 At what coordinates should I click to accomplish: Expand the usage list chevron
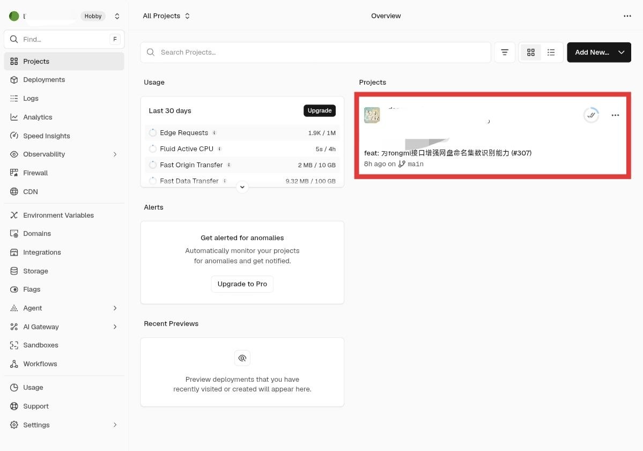click(242, 187)
